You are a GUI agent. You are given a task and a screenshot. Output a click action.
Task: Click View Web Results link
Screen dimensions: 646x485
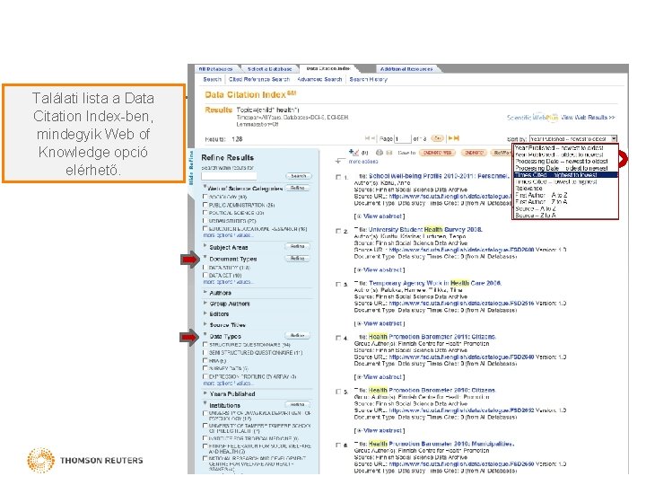pos(588,118)
